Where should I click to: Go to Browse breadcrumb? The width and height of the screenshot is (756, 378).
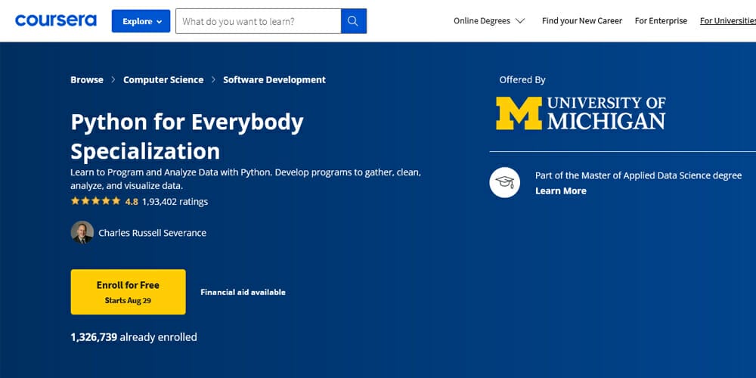coord(87,79)
